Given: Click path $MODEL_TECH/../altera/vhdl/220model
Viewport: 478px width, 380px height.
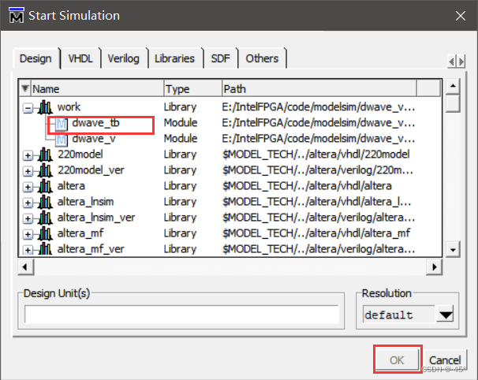Looking at the screenshot, I should pyautogui.click(x=316, y=155).
